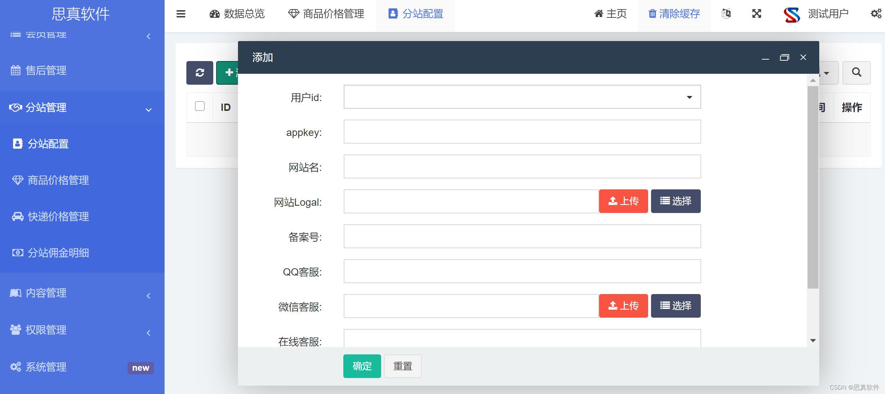Click the 网站Logal path input field
This screenshot has height=394, width=885.
coord(471,201)
